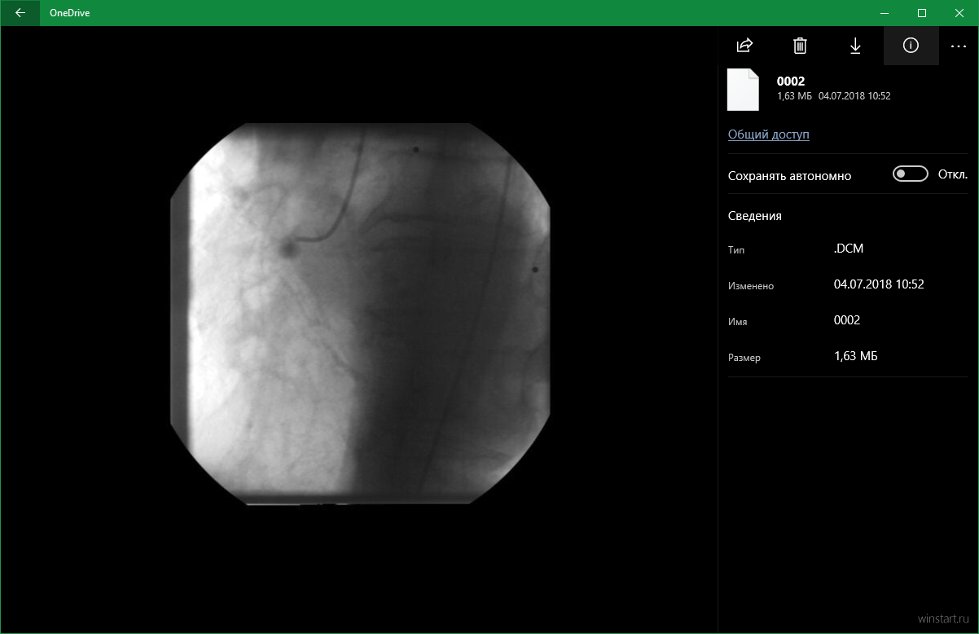Click the bold file name '0002' heading
The image size is (979, 634).
(x=791, y=81)
